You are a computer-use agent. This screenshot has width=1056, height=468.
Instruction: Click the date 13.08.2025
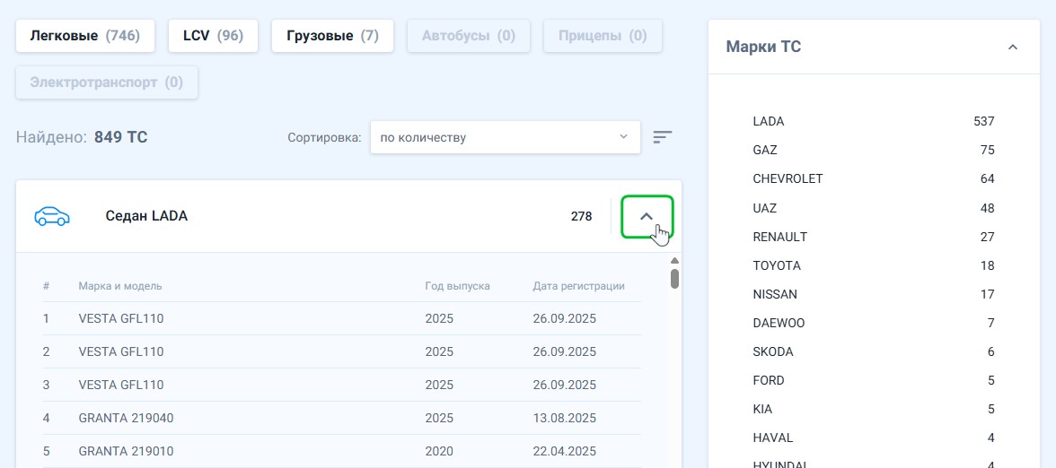coord(564,418)
